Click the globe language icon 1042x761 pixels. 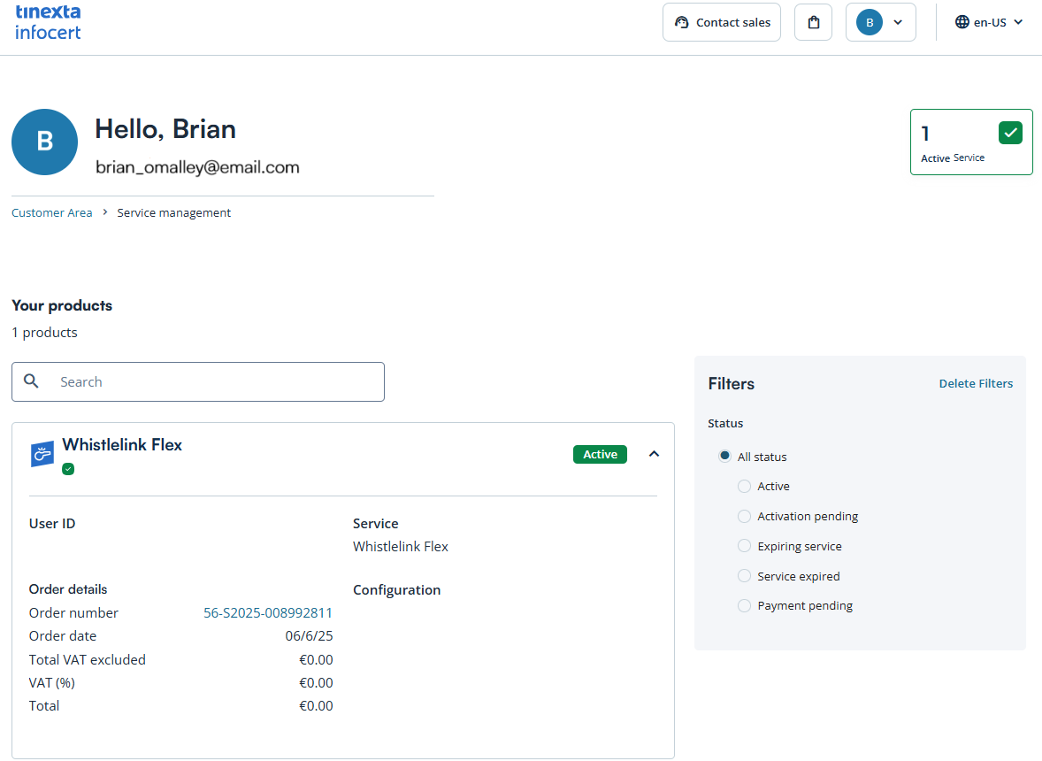[962, 22]
